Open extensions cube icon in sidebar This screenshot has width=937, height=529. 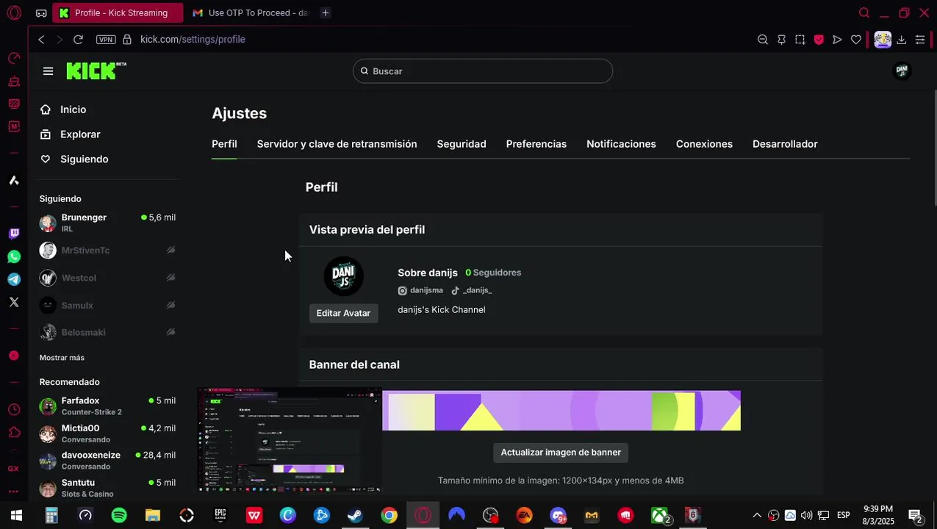pyautogui.click(x=14, y=432)
